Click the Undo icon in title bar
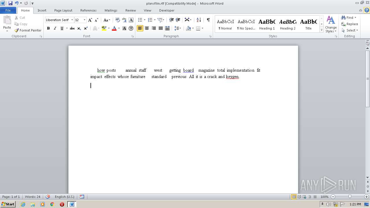This screenshot has width=370, height=208. (x=16, y=3)
